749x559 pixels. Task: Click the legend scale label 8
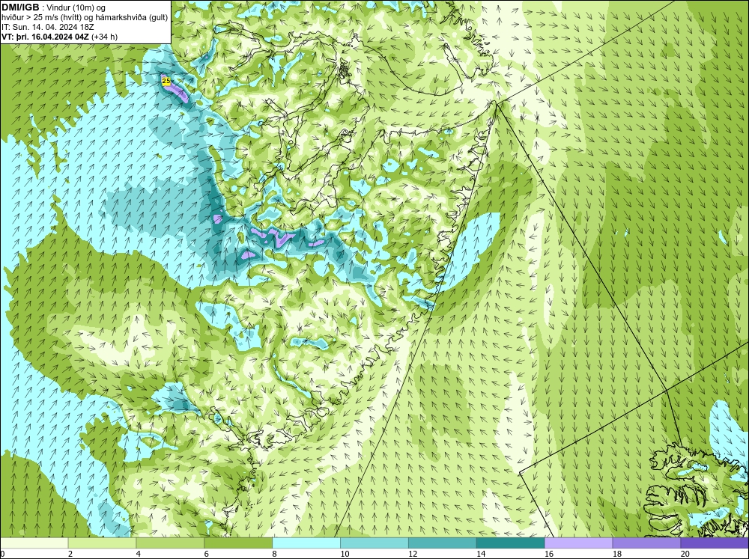pyautogui.click(x=275, y=554)
